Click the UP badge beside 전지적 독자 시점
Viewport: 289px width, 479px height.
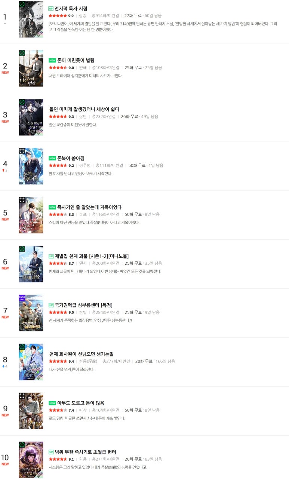[x=51, y=9]
